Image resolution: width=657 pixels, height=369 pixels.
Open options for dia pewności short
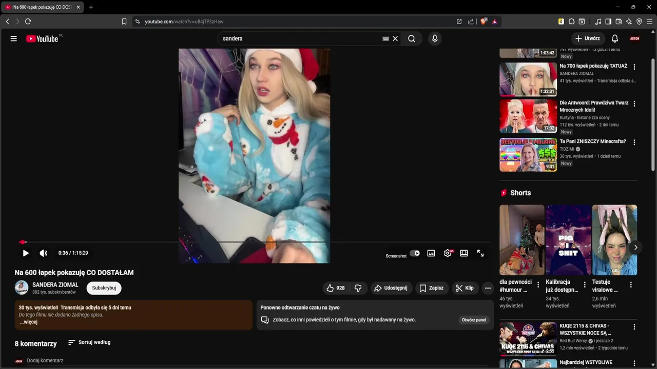click(x=538, y=284)
